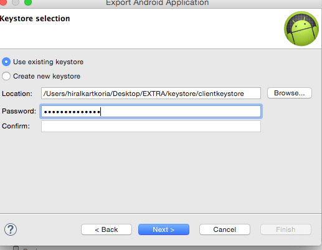
Task: Open help via the question mark icon
Action: pos(11,229)
